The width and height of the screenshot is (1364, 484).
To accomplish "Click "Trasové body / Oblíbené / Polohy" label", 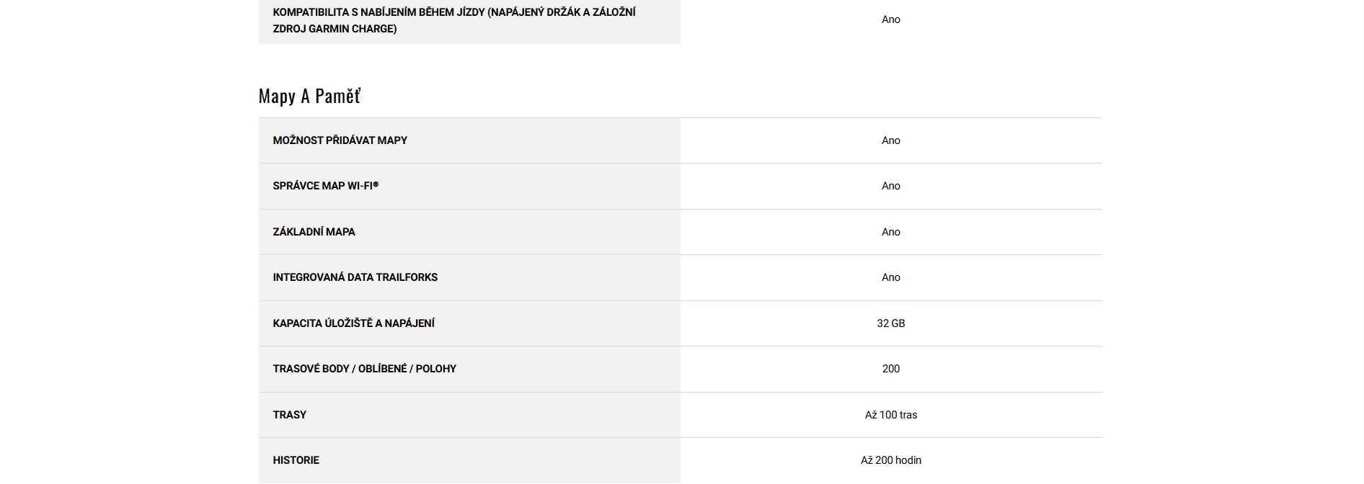I will [364, 369].
